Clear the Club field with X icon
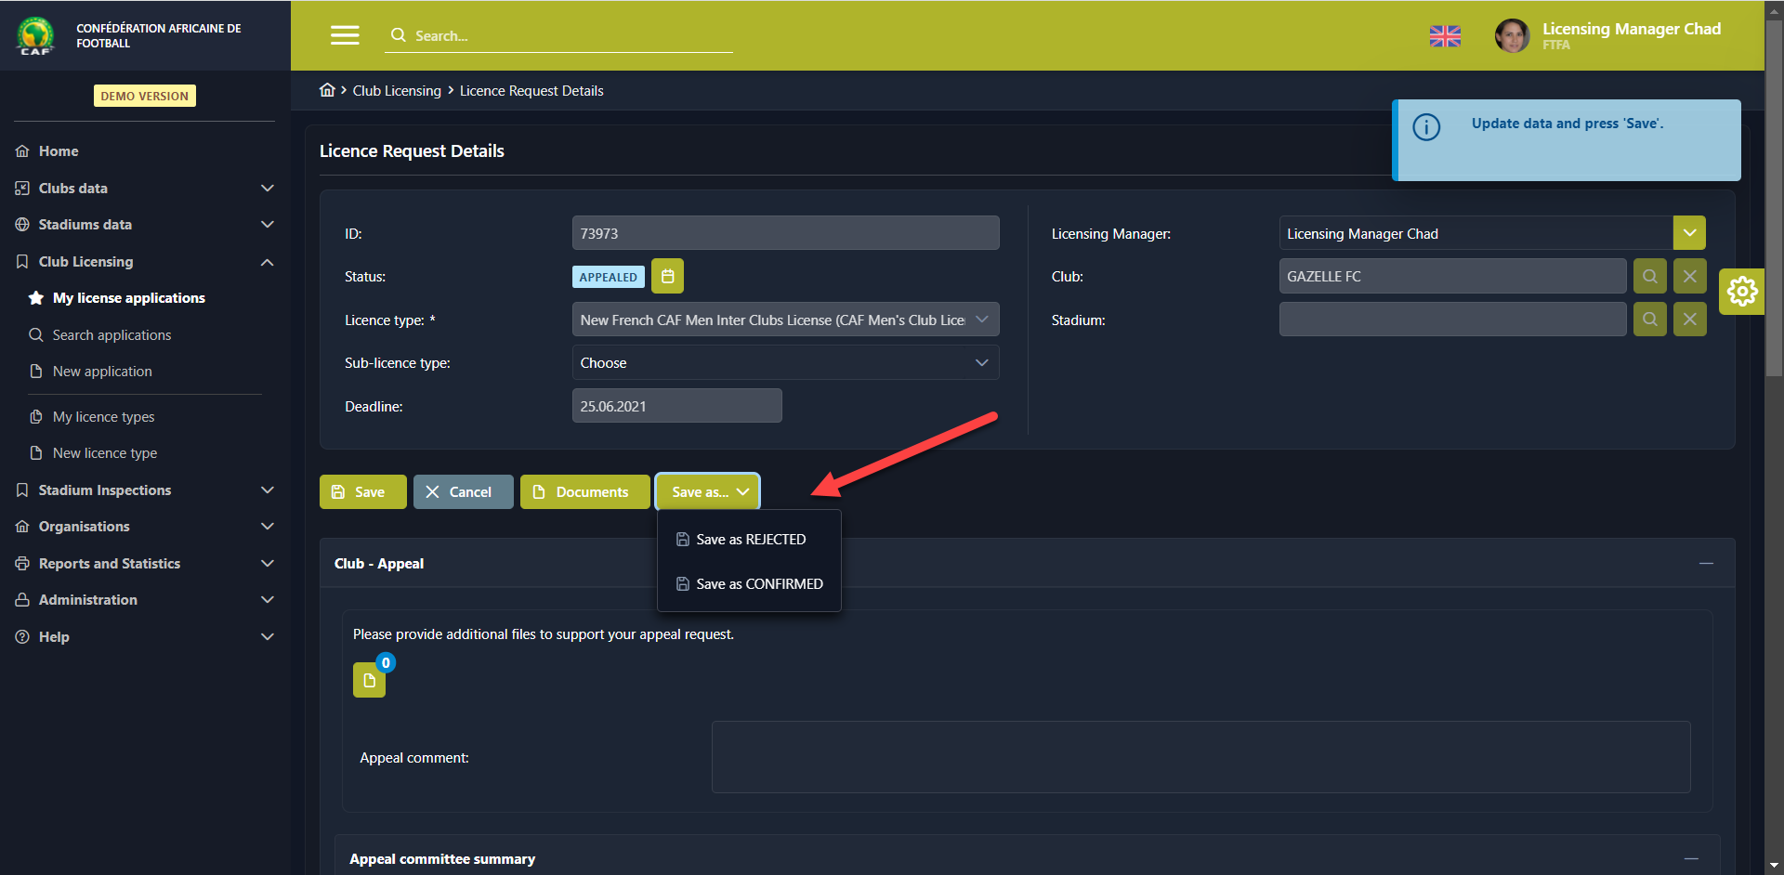The width and height of the screenshot is (1784, 875). pyautogui.click(x=1689, y=277)
